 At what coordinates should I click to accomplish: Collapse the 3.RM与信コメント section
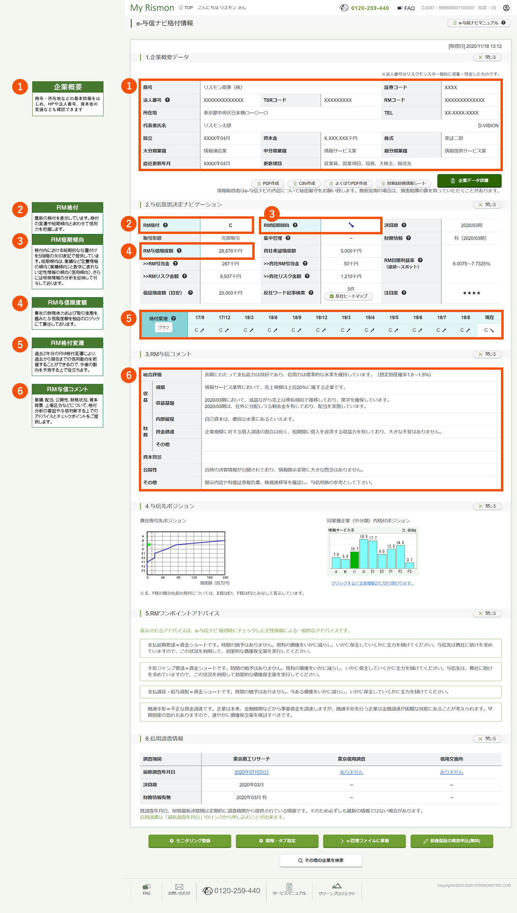point(487,354)
